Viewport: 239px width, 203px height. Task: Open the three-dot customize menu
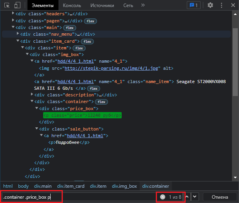222,5
